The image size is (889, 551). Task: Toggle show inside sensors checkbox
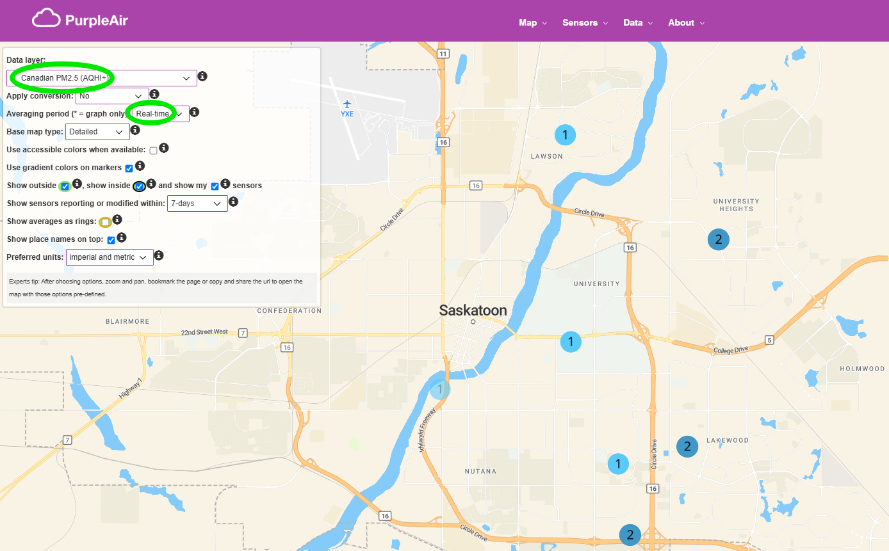tap(139, 186)
